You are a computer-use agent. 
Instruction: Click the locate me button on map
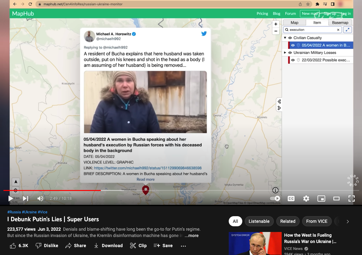[16, 190]
